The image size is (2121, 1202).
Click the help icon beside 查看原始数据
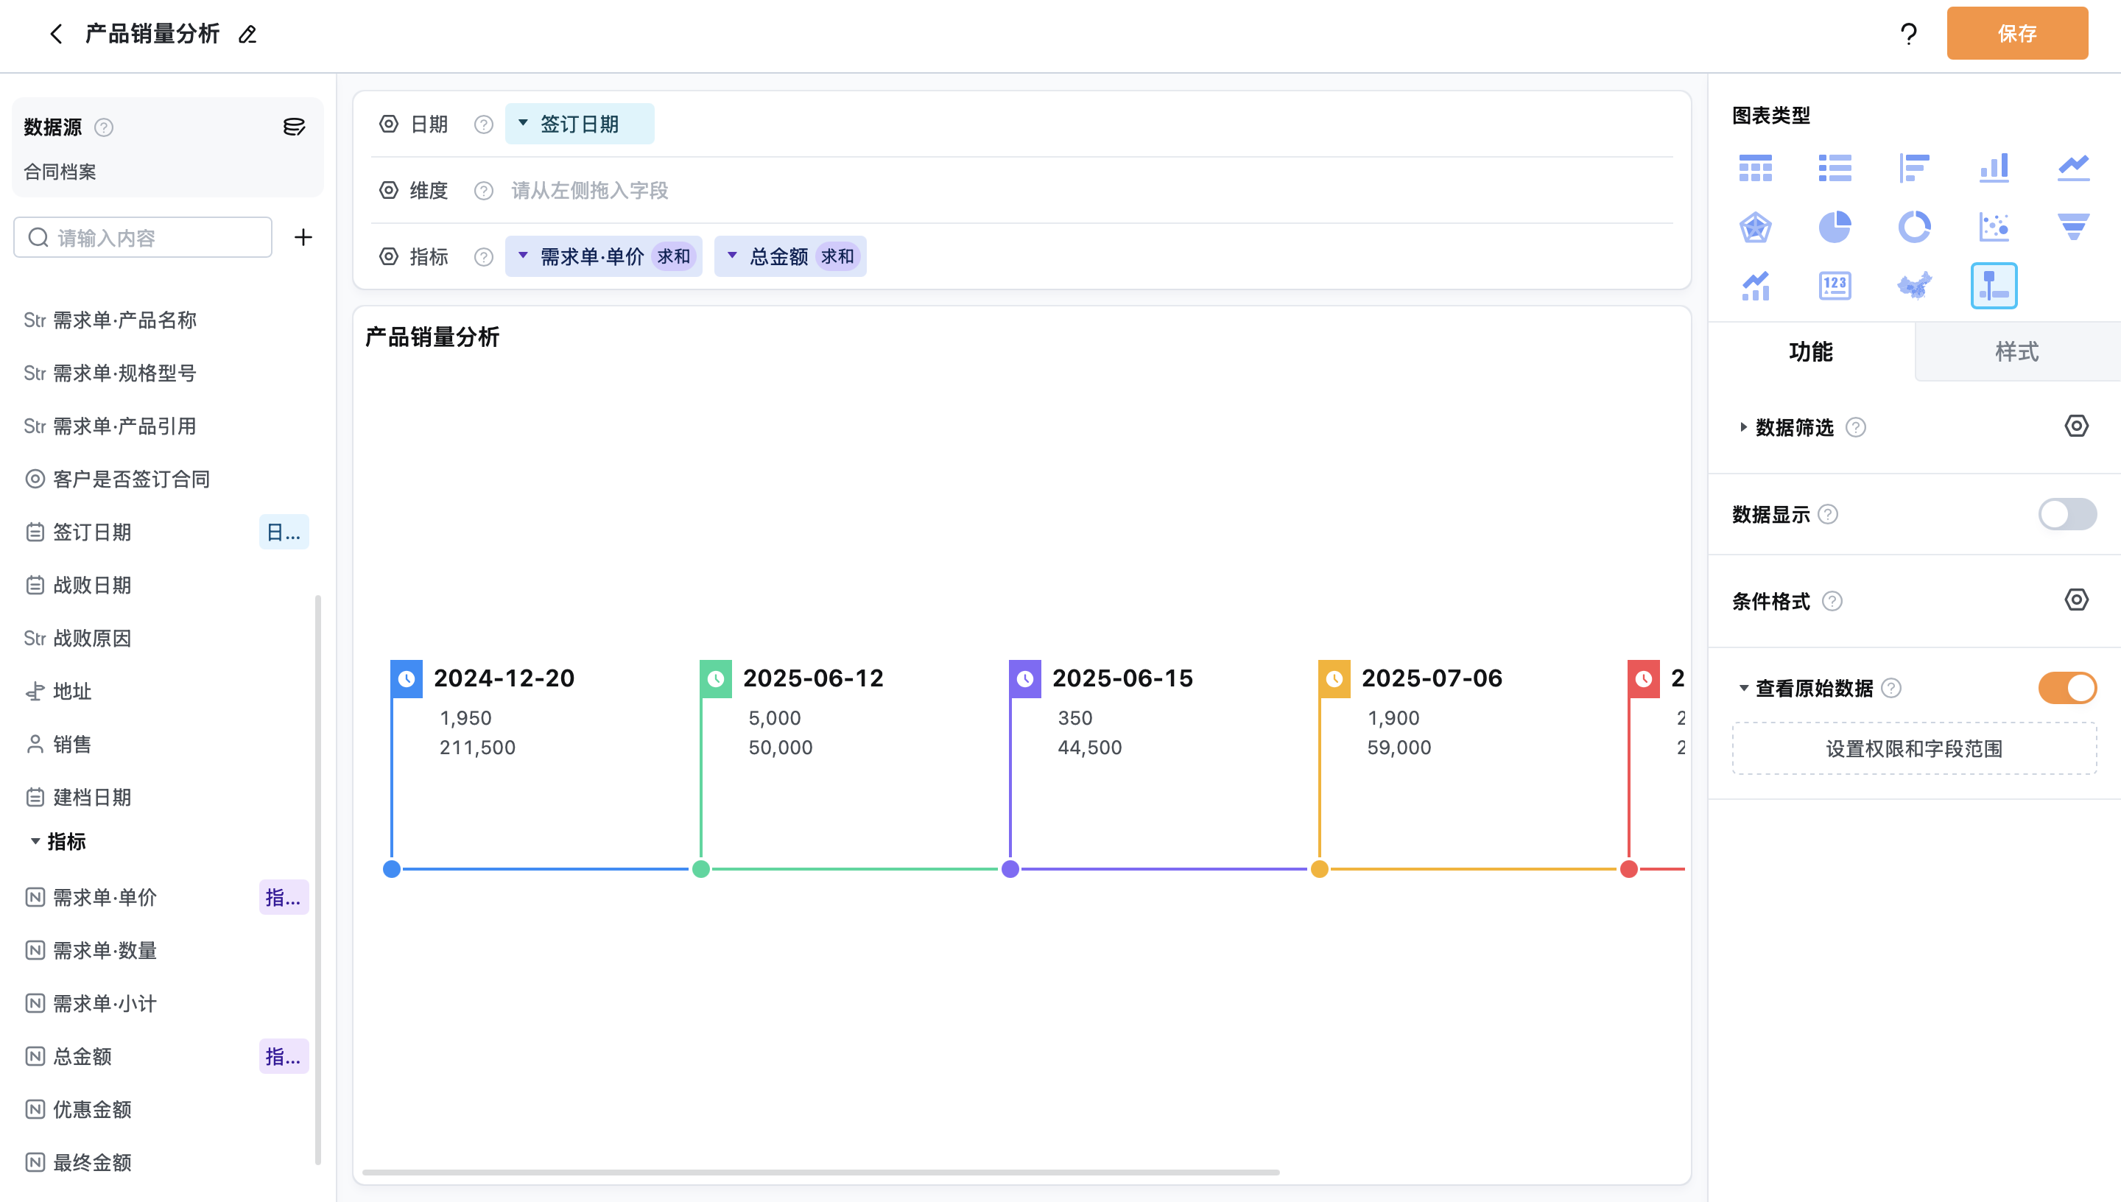point(1890,688)
